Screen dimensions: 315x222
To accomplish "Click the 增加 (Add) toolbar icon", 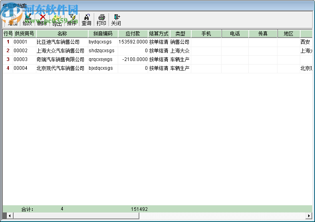I will point(12,20).
